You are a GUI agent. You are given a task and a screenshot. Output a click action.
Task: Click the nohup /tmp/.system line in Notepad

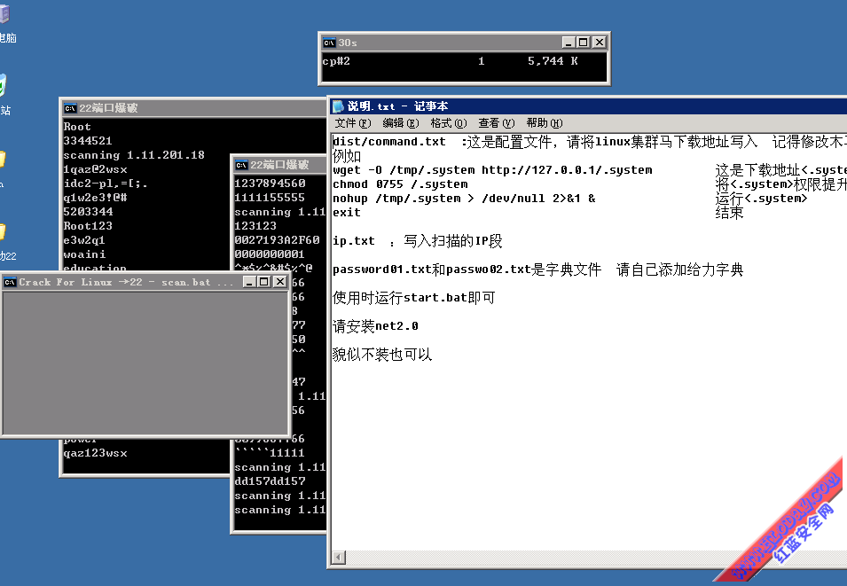[x=464, y=199]
